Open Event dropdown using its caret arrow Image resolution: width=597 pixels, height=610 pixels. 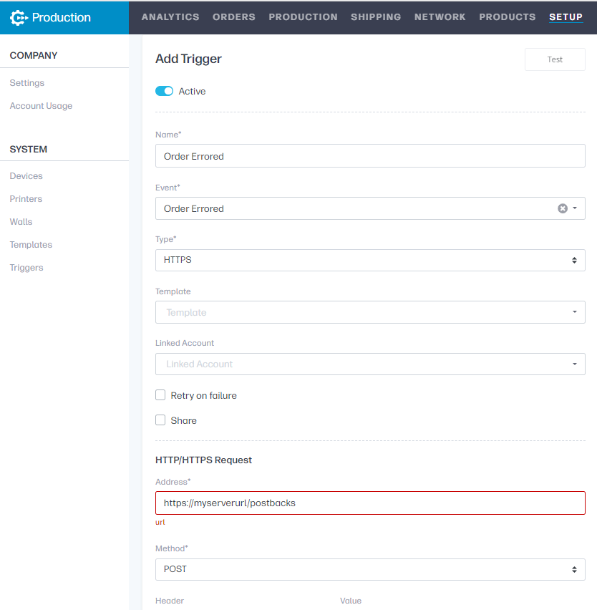point(575,208)
